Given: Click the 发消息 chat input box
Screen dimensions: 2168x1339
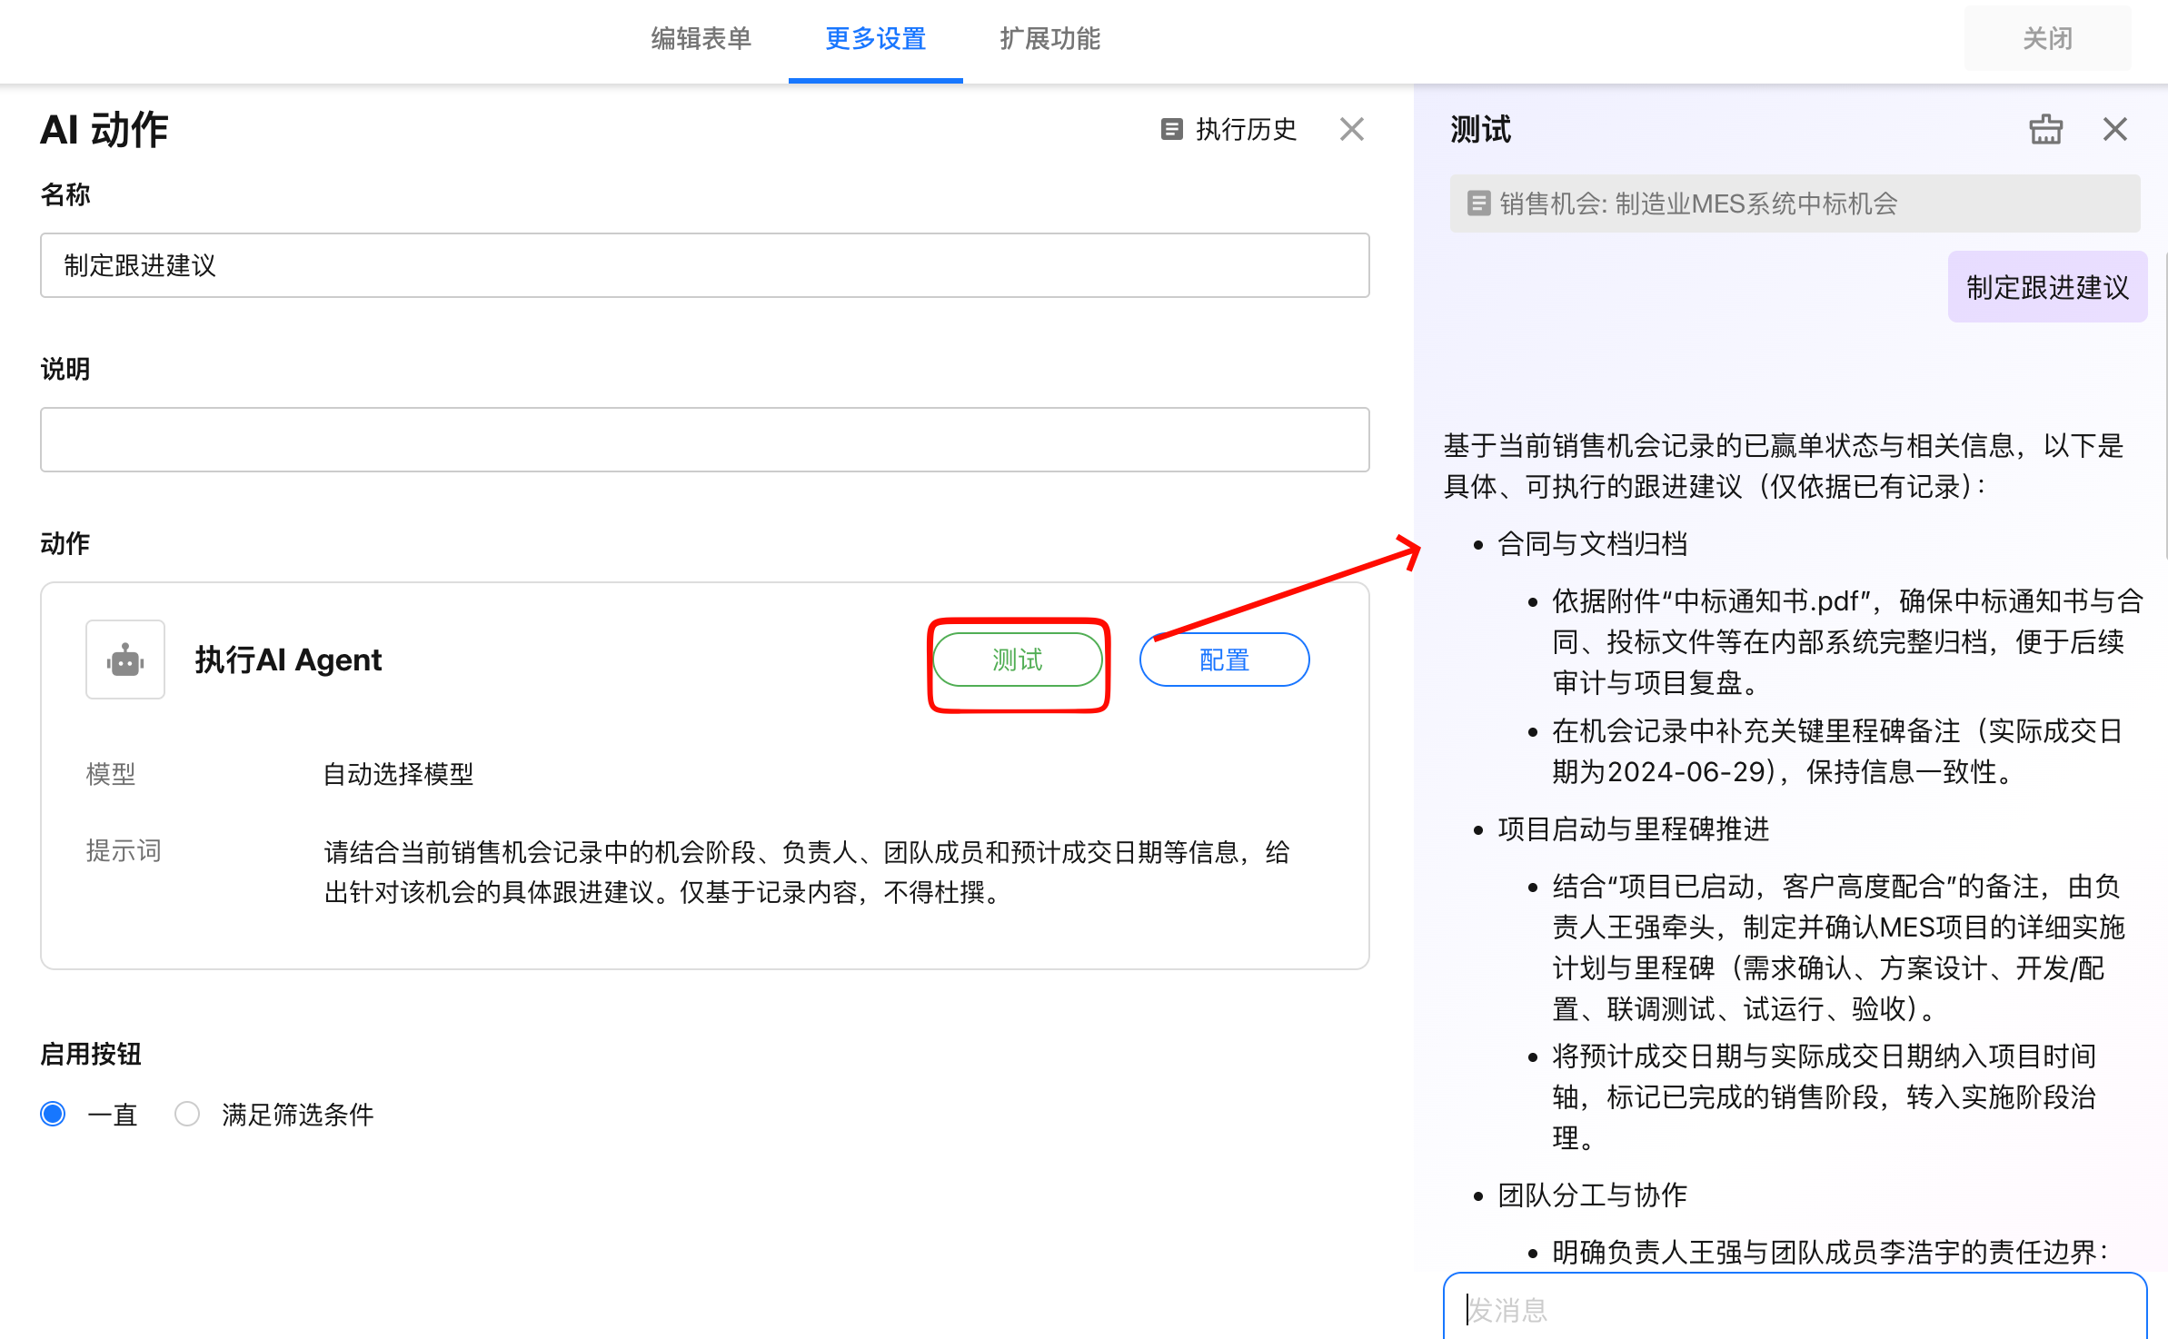Looking at the screenshot, I should click(x=1795, y=1308).
